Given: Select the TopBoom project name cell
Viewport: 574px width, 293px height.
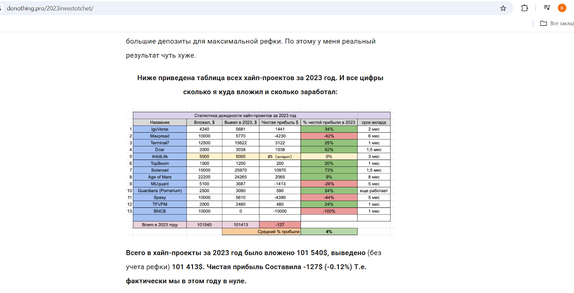Looking at the screenshot, I should tap(160, 163).
